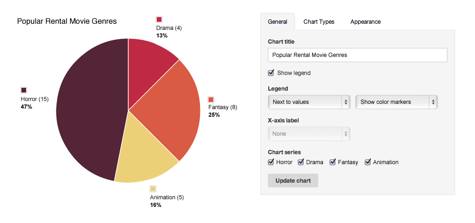The width and height of the screenshot is (475, 223).
Task: Uncheck the Show legend checkbox
Action: (271, 73)
